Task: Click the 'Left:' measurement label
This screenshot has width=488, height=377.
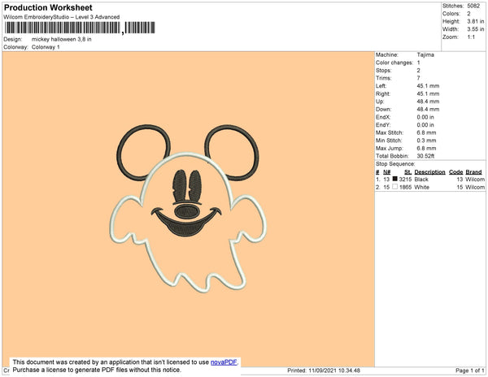Action: [x=381, y=86]
